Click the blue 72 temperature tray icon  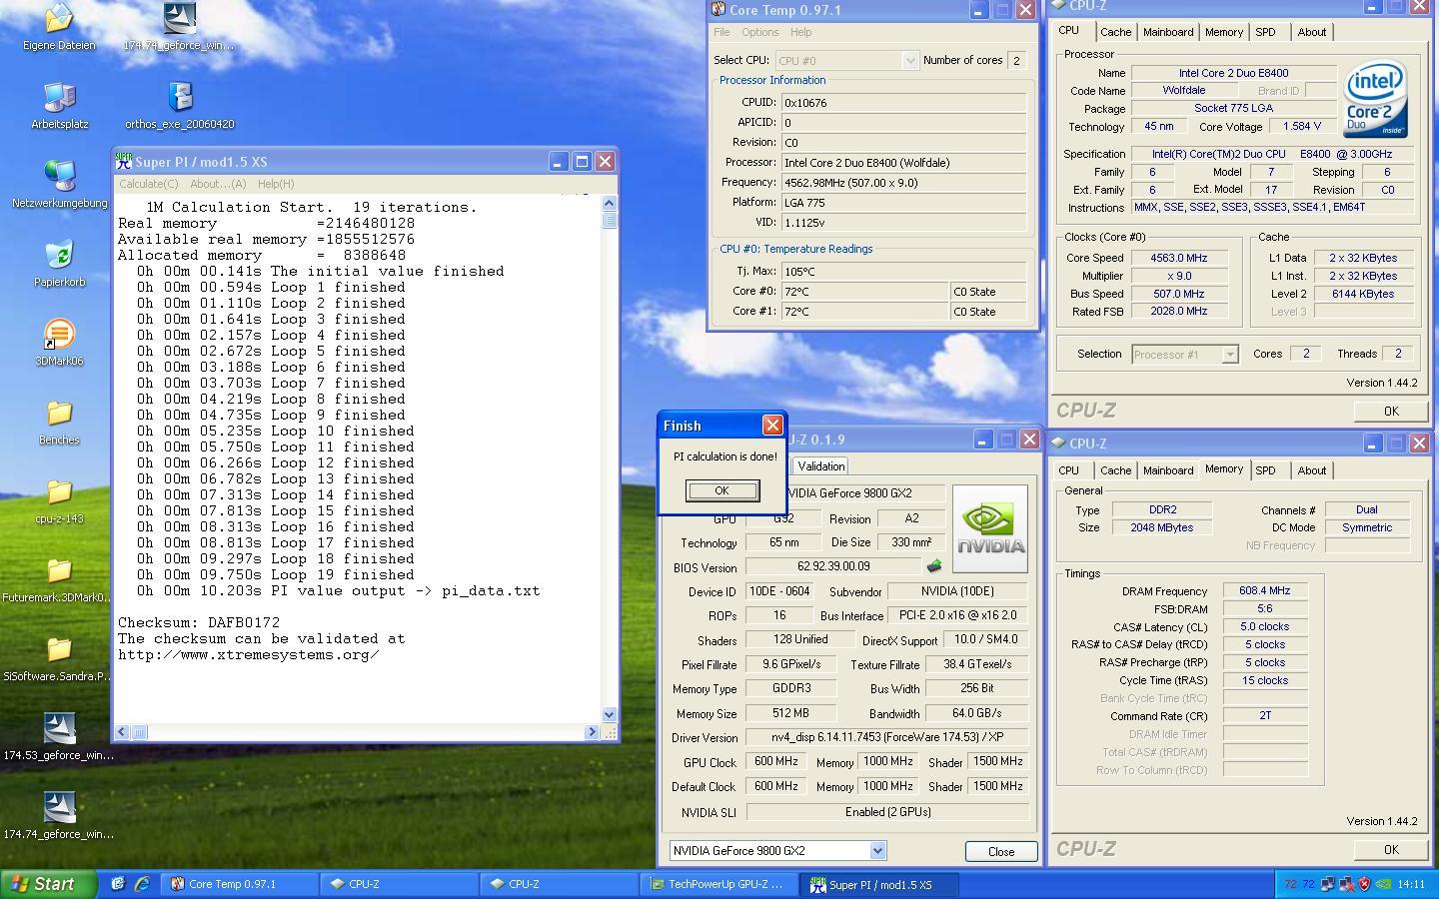click(x=1308, y=884)
